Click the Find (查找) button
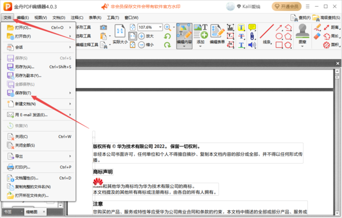This screenshot has height=218, width=342. pyautogui.click(x=300, y=18)
